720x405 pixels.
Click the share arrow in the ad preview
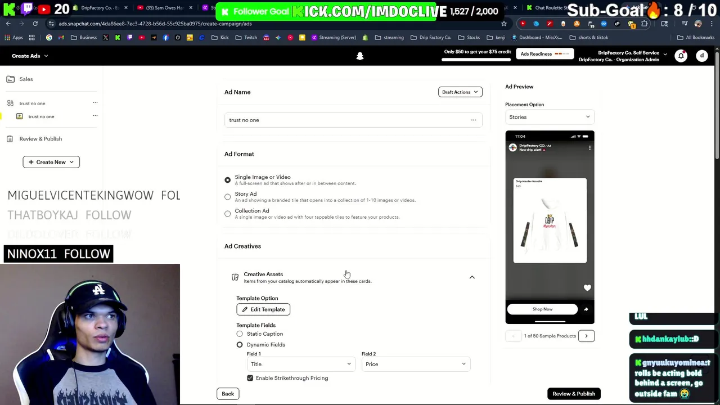point(586,309)
